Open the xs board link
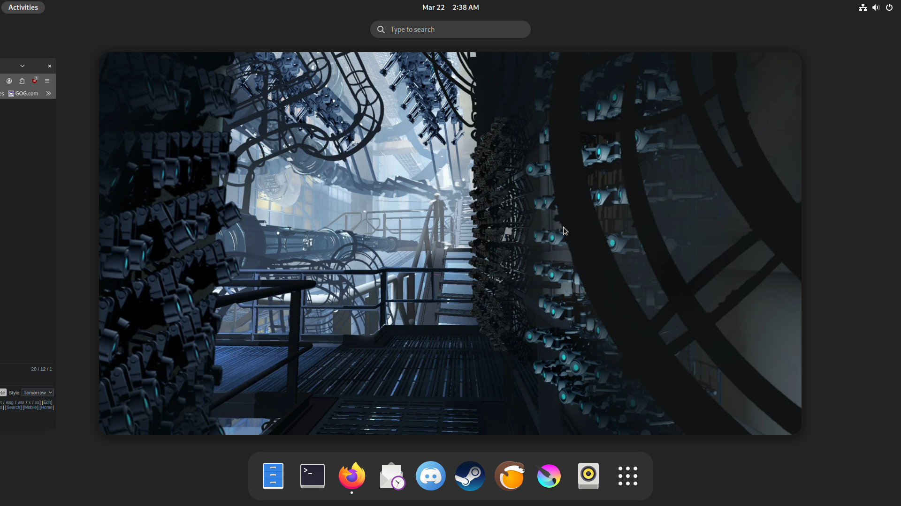Viewport: 901px width, 506px height. click(37, 402)
